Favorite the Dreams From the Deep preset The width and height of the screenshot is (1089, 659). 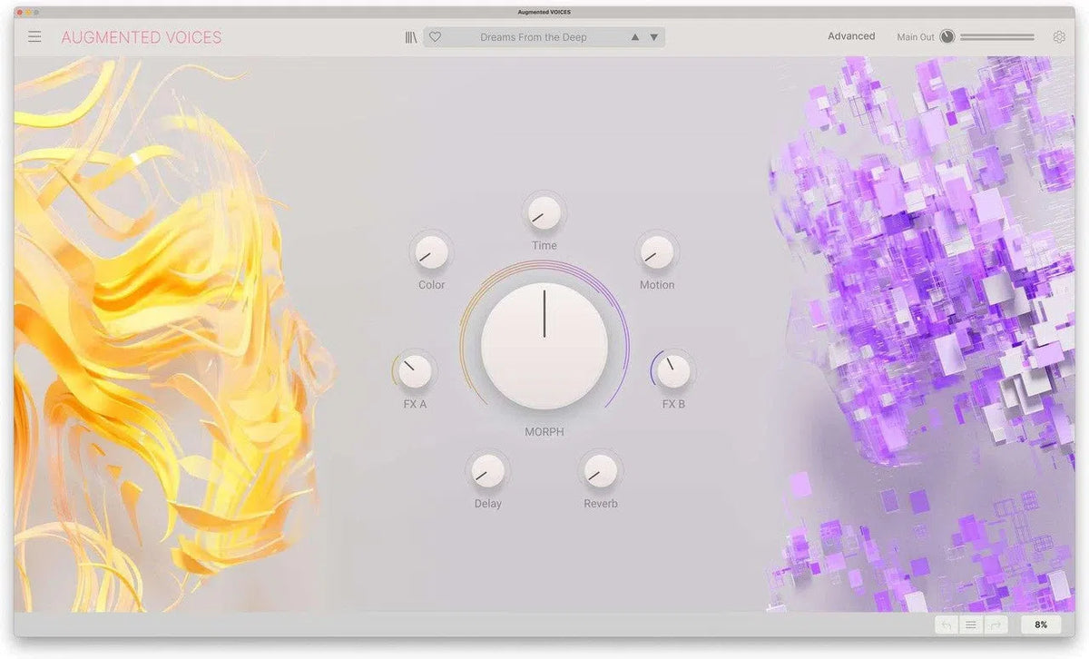click(x=436, y=36)
